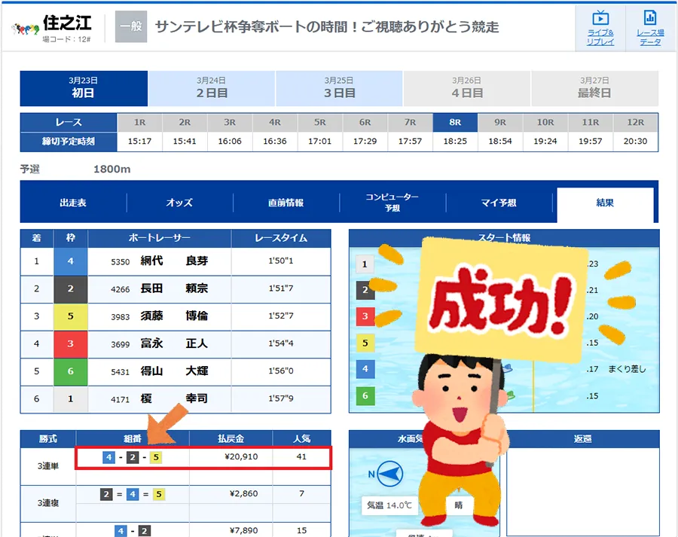
Task: Click racer name 長田頼宗
Action: pyautogui.click(x=173, y=289)
